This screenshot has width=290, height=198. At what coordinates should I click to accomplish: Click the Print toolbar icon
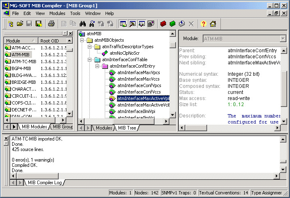[51, 24]
